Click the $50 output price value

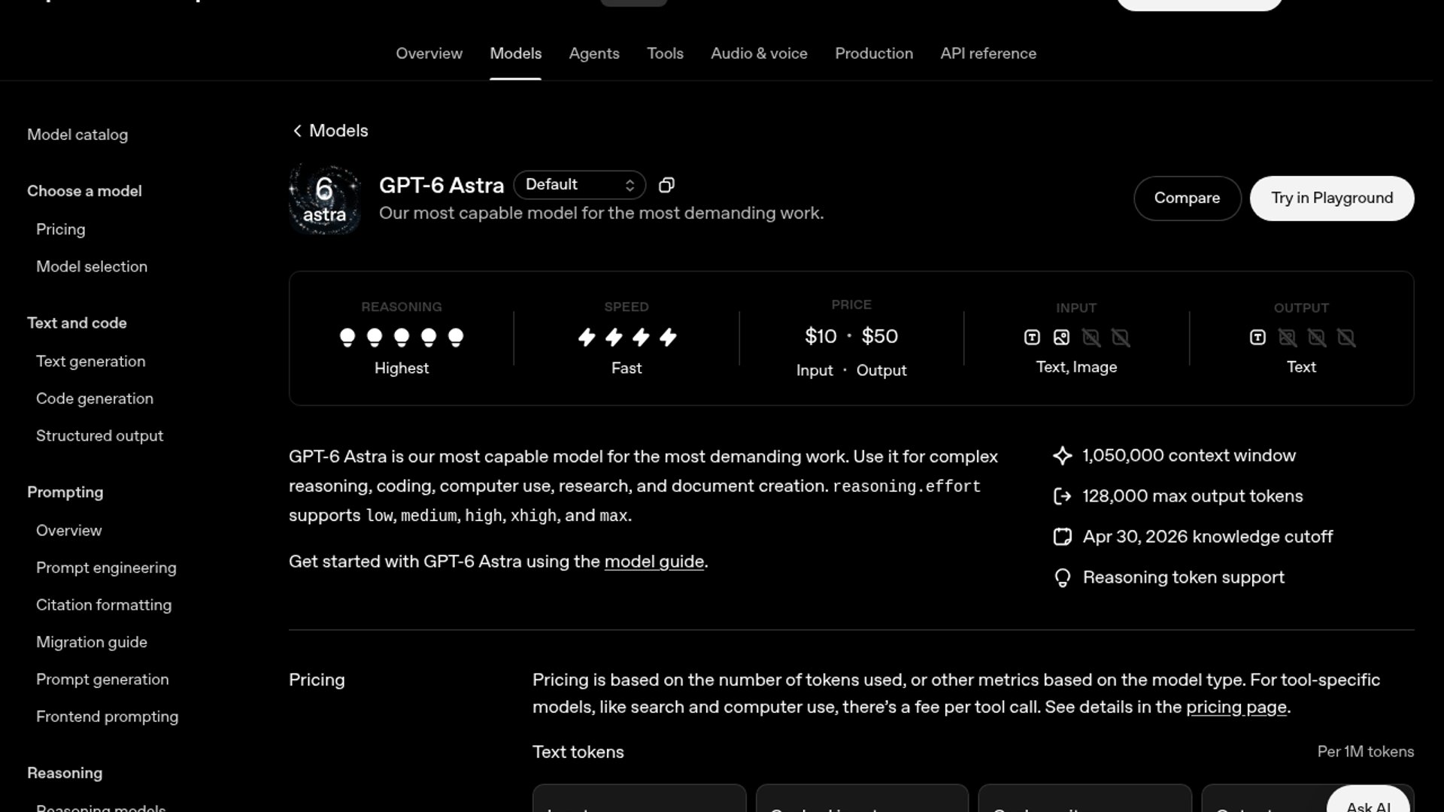click(x=879, y=336)
